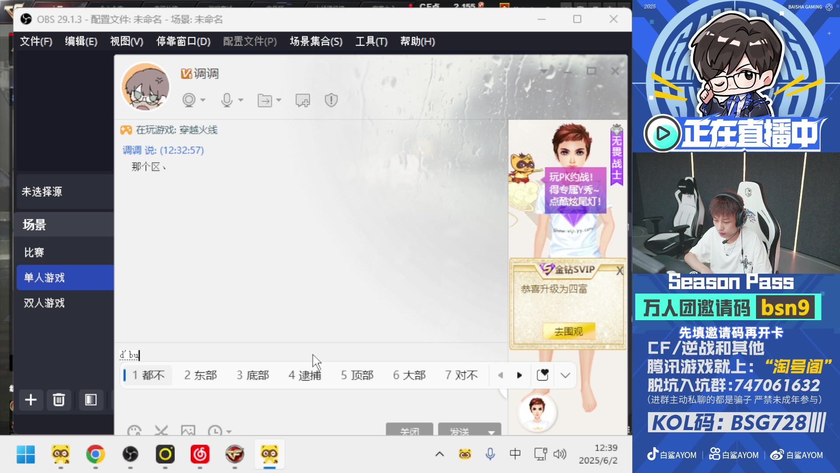Select the 双人游戏 scene
The height and width of the screenshot is (473, 840).
[x=65, y=303]
